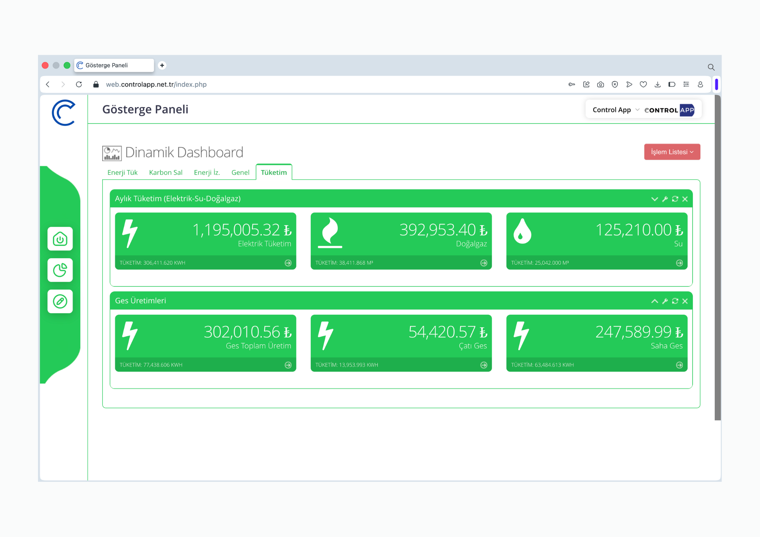Viewport: 760px width, 537px height.
Task: Click the downloads toolbar icon
Action: pos(657,84)
